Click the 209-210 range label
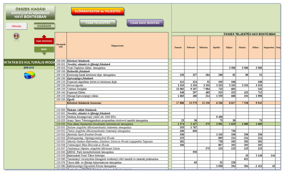The height and width of the screenshot is (173, 284). coord(29,67)
